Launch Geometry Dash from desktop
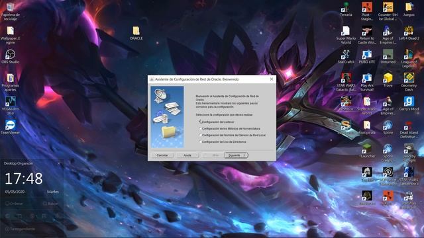This screenshot has height=238, width=424. pyautogui.click(x=409, y=82)
